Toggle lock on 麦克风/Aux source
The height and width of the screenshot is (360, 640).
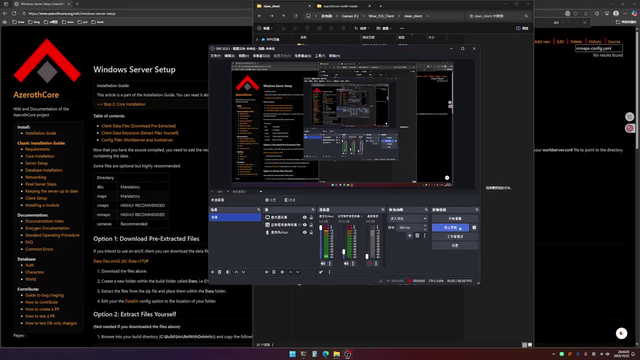(311, 232)
